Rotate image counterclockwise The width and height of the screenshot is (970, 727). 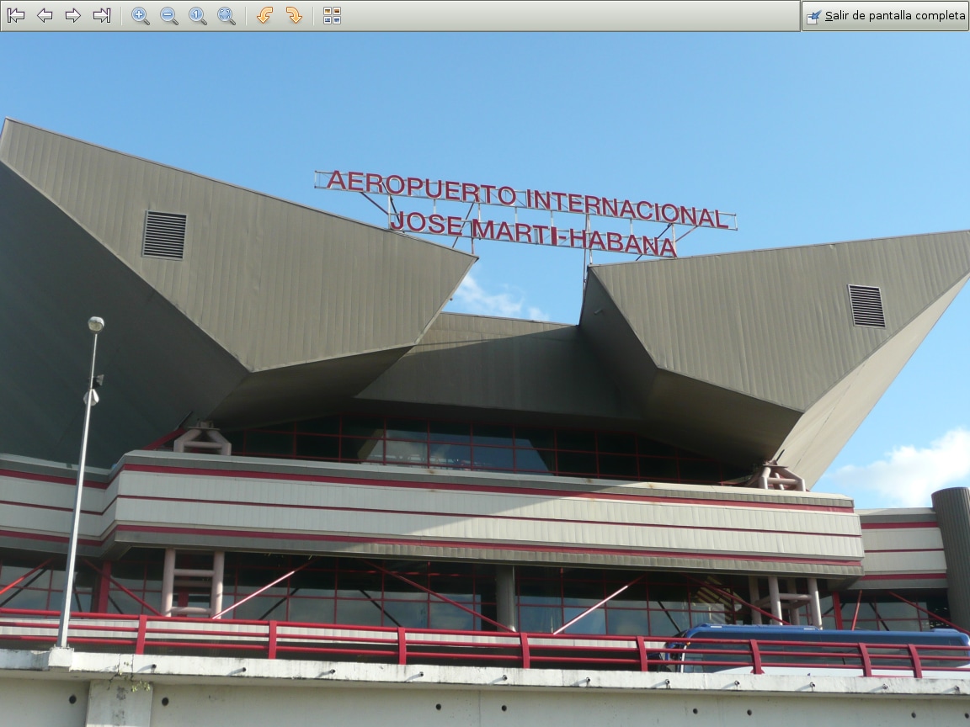point(264,15)
